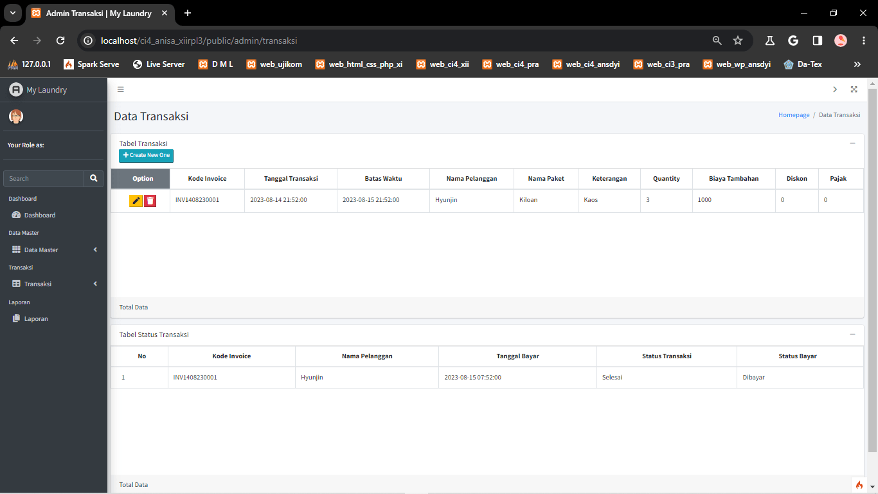Click the Dibayar payment status cell
This screenshot has width=878, height=494.
(800, 378)
